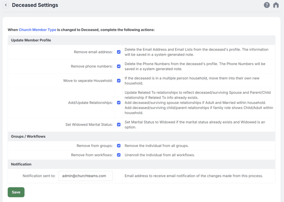
Task: Disable the Remove from workflows checkbox
Action: pyautogui.click(x=119, y=155)
